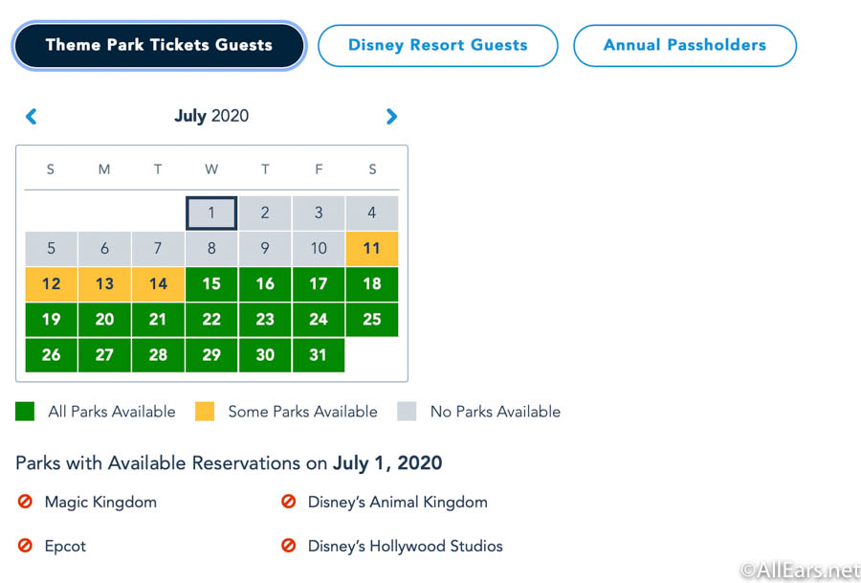
Task: Switch to Theme Park Tickets Guests tab
Action: tap(159, 45)
